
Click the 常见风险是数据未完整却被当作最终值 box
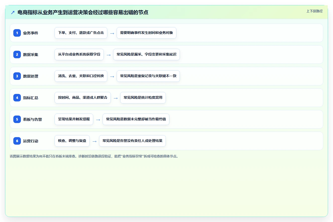point(136,119)
